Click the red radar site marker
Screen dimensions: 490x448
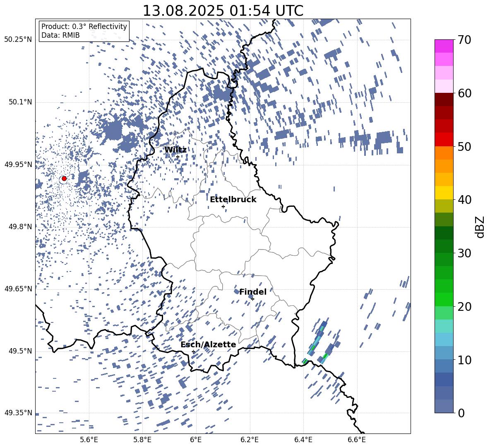(x=64, y=179)
